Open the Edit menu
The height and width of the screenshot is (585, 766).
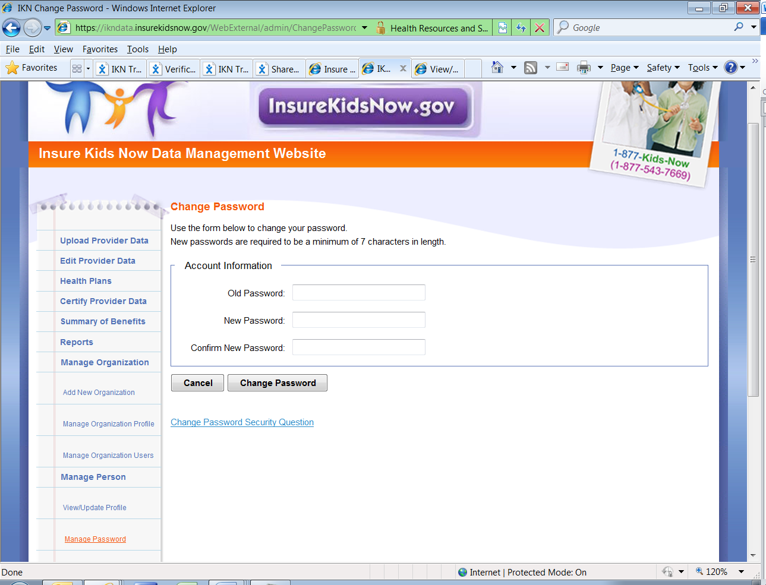(x=37, y=49)
